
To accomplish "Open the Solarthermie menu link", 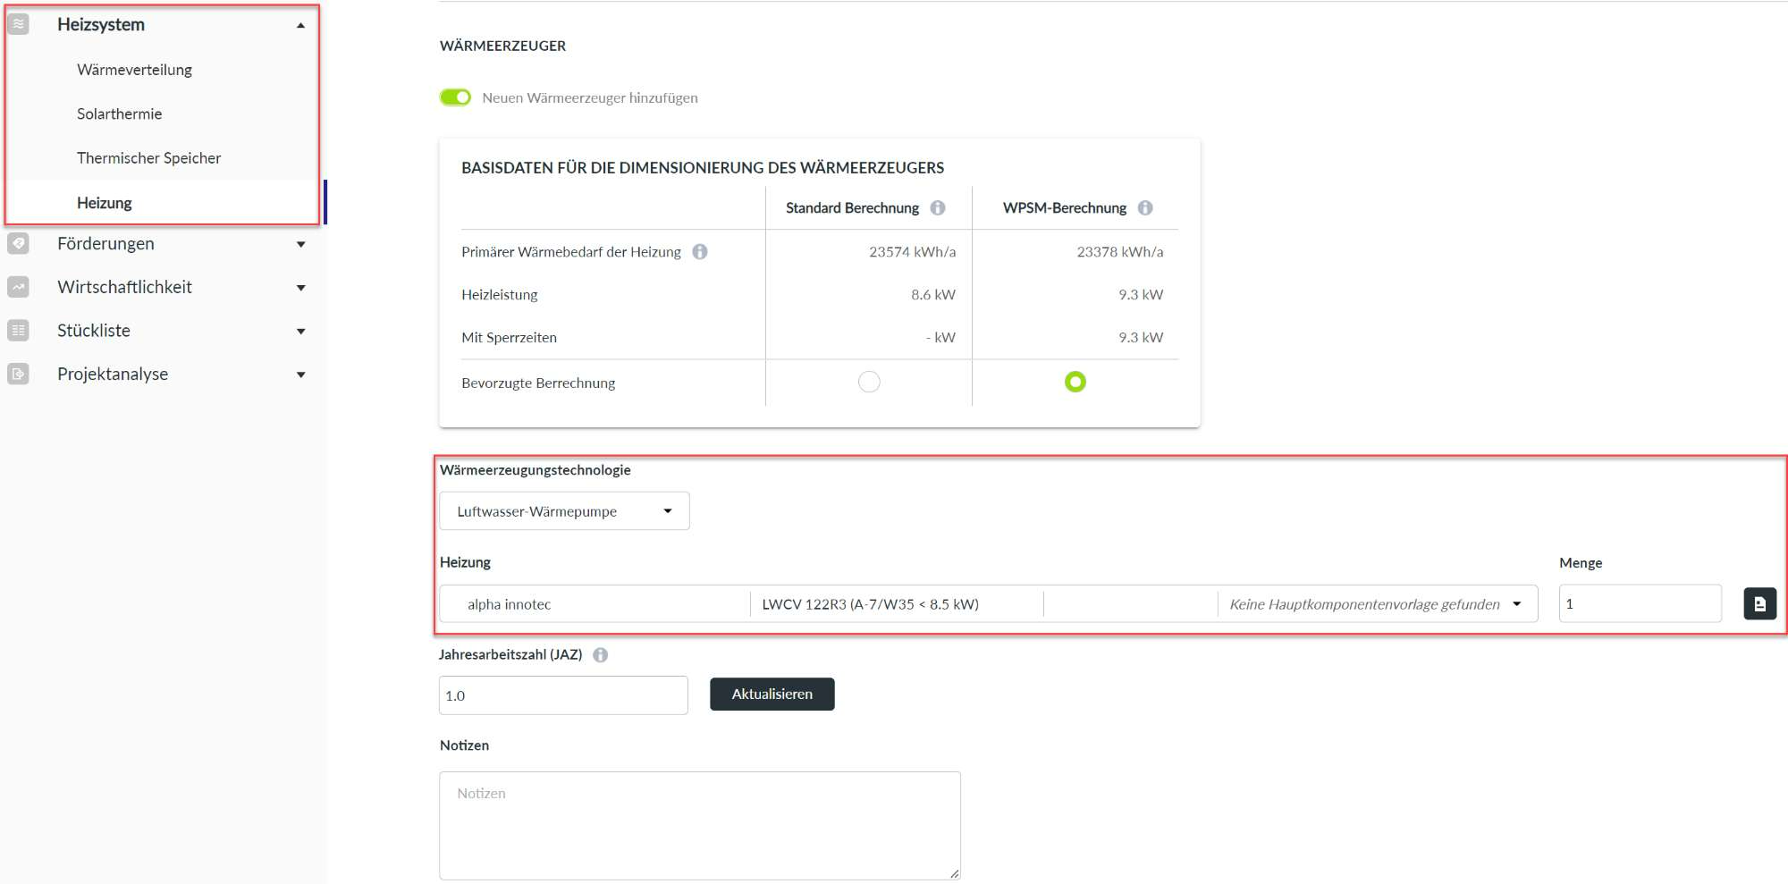I will 119,114.
